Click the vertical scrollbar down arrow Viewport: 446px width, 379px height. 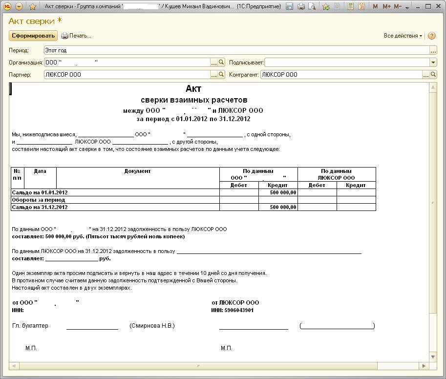tap(433, 357)
